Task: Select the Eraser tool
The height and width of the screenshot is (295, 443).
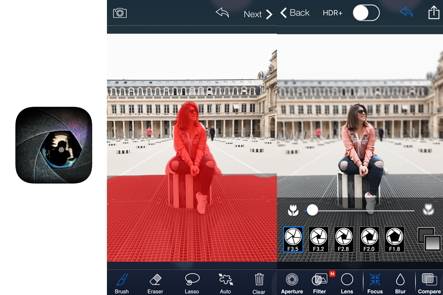Action: pos(155,283)
